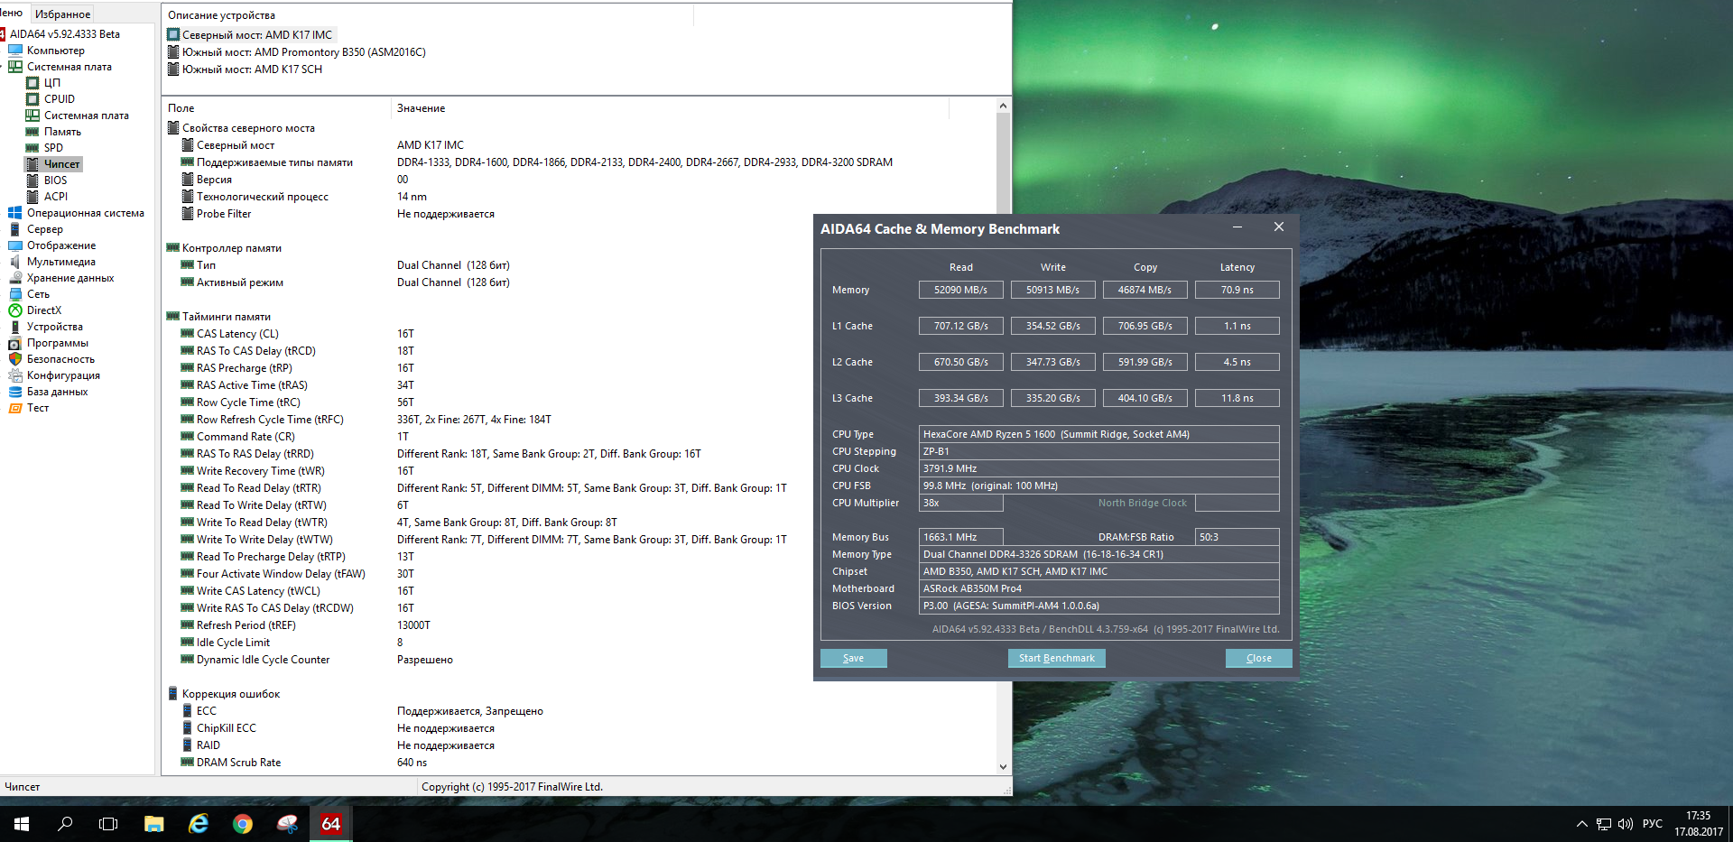Select Южный мост AMD Promontory B350 device
This screenshot has width=1733, height=842.
point(303,52)
